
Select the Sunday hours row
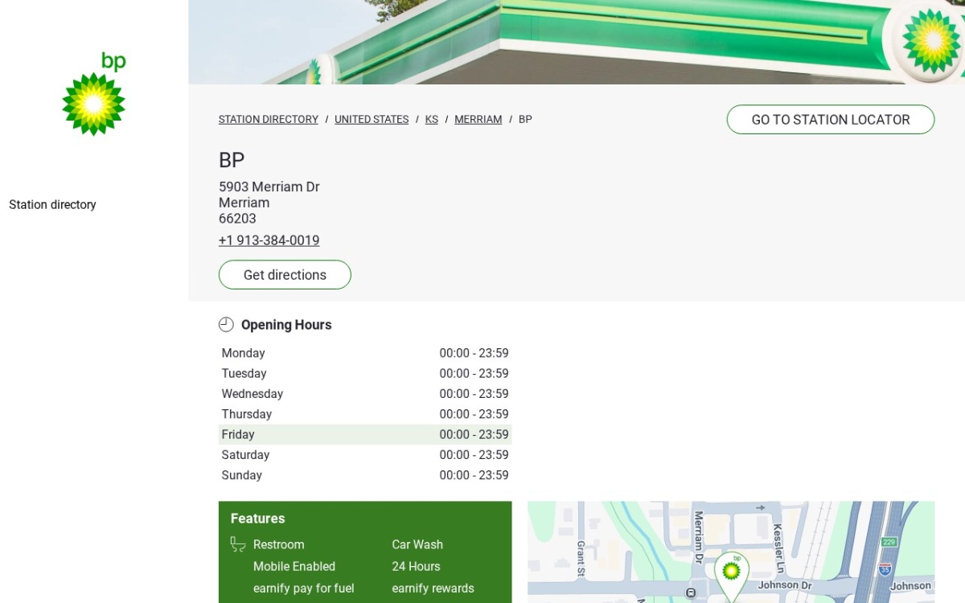[365, 475]
